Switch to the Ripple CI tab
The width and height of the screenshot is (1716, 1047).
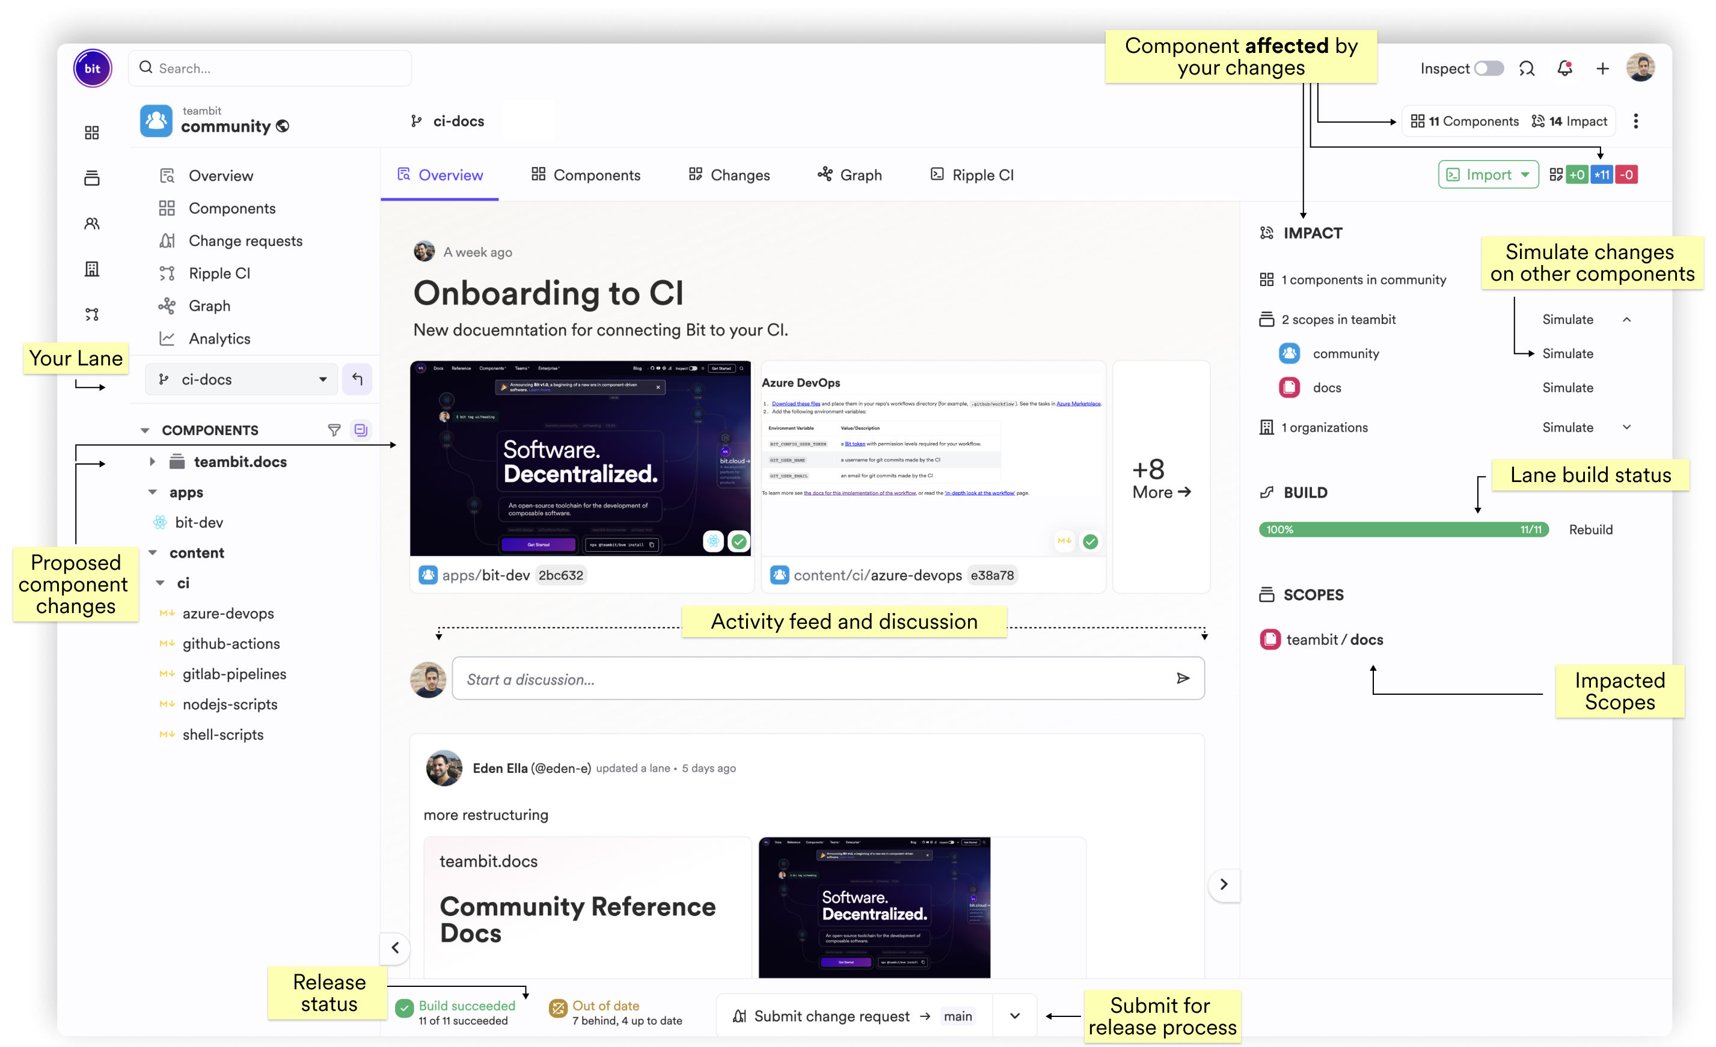972,176
